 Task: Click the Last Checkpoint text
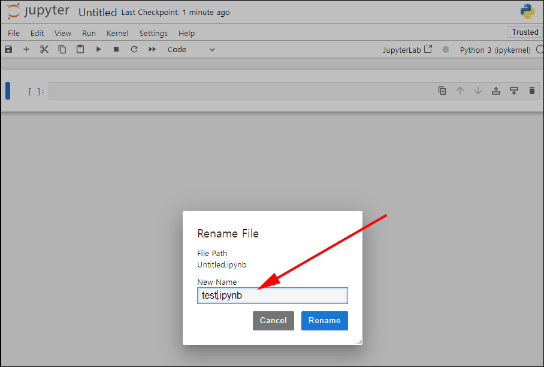[x=175, y=13]
